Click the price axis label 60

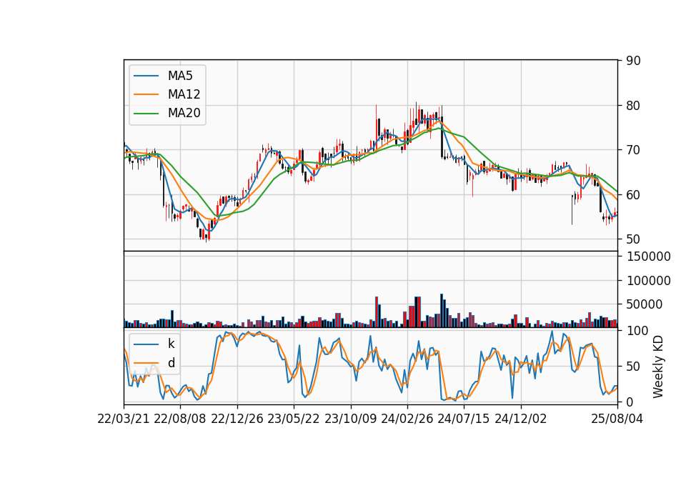point(633,194)
